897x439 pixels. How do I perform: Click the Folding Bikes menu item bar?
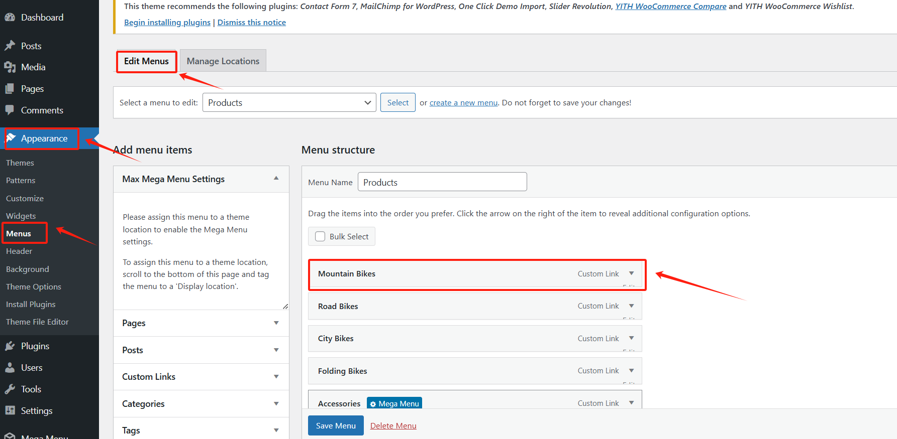coord(475,371)
